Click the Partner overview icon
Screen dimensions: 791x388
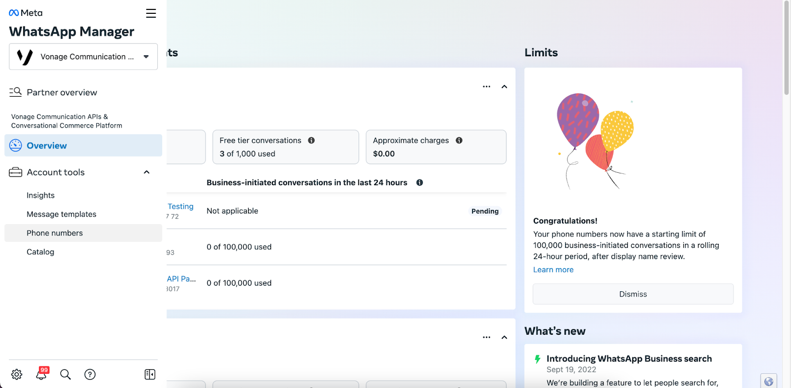15,92
